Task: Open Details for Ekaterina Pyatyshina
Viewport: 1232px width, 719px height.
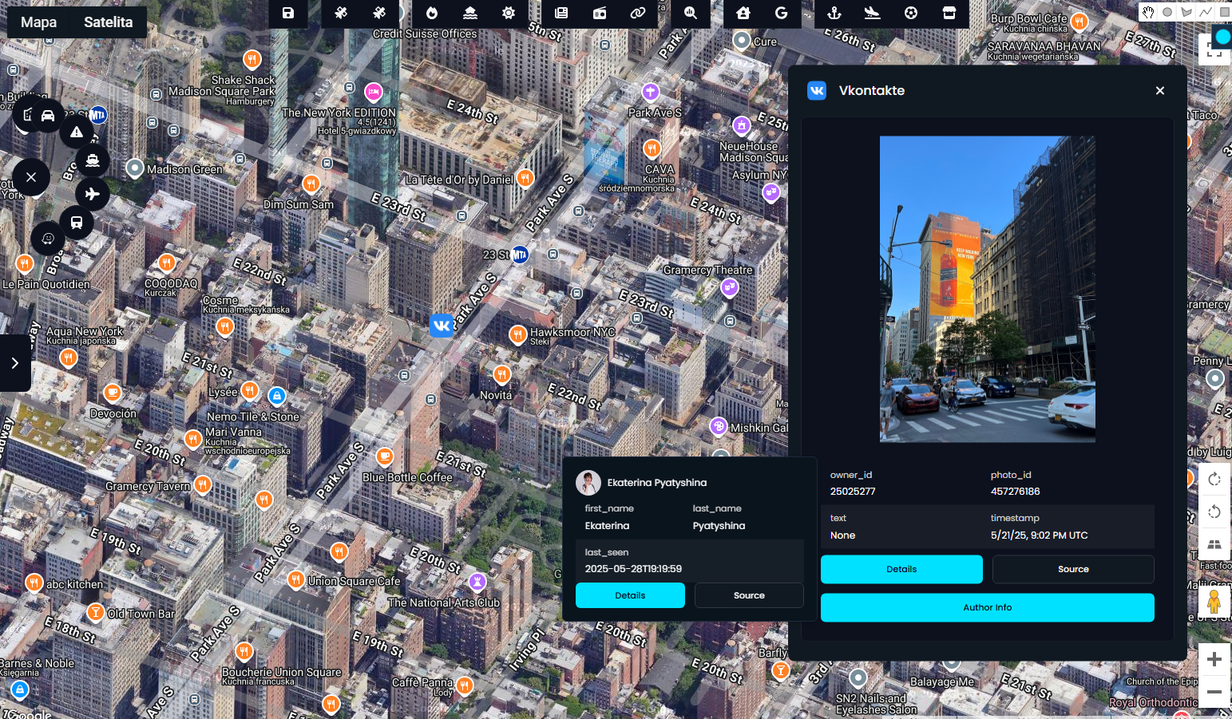Action: tap(630, 595)
